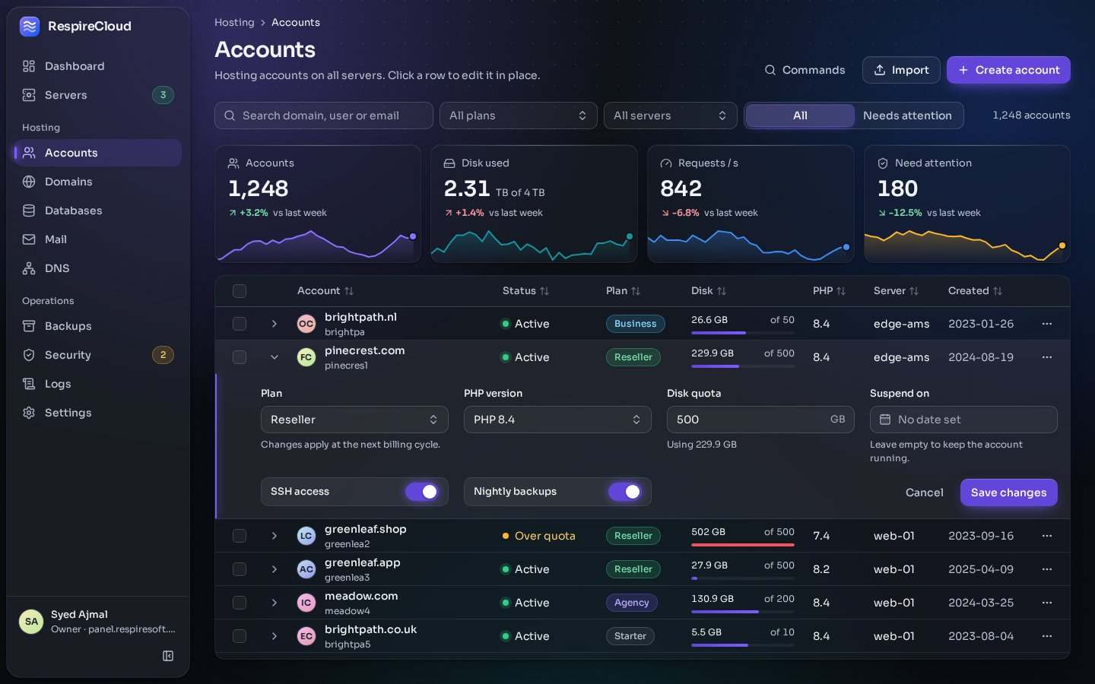This screenshot has width=1095, height=684.
Task: Sort table by Status column
Action: [x=525, y=291]
